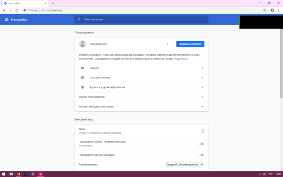Click Войдите в Chrome button
This screenshot has width=283, height=177.
click(190, 44)
